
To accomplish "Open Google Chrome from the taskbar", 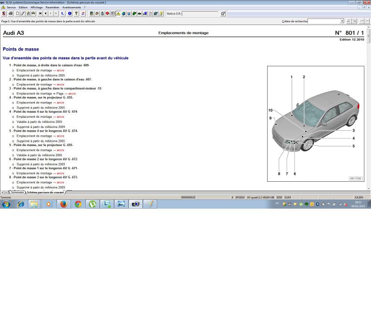I will (78, 204).
